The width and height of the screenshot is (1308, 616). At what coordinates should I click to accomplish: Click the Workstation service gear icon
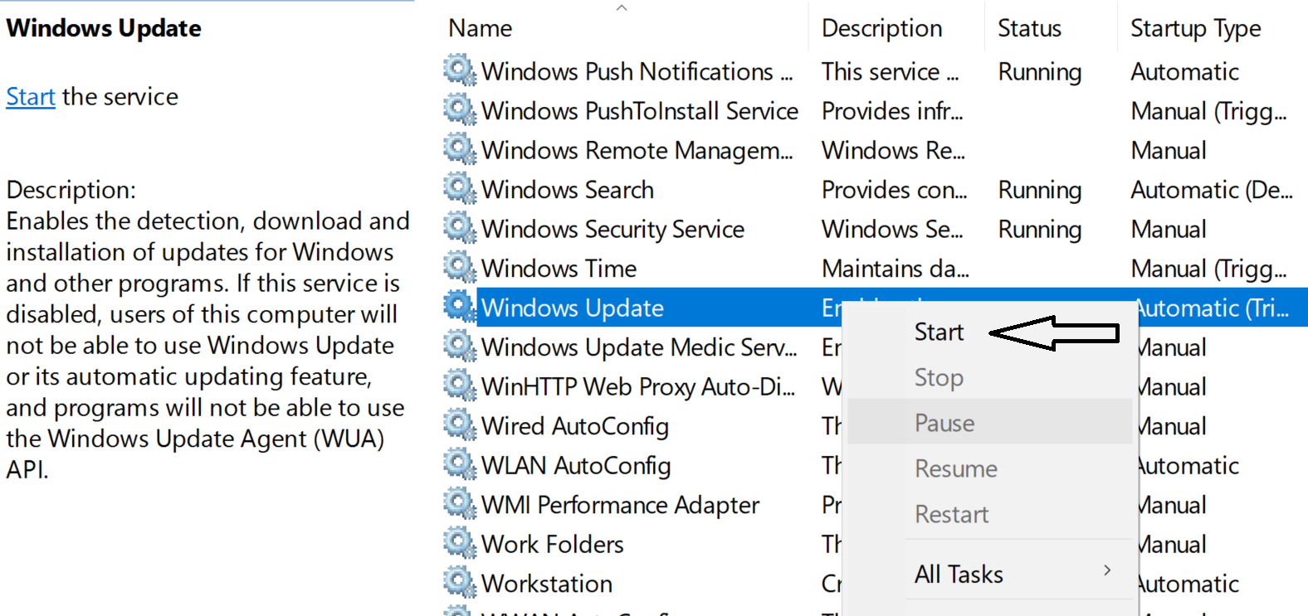460,582
